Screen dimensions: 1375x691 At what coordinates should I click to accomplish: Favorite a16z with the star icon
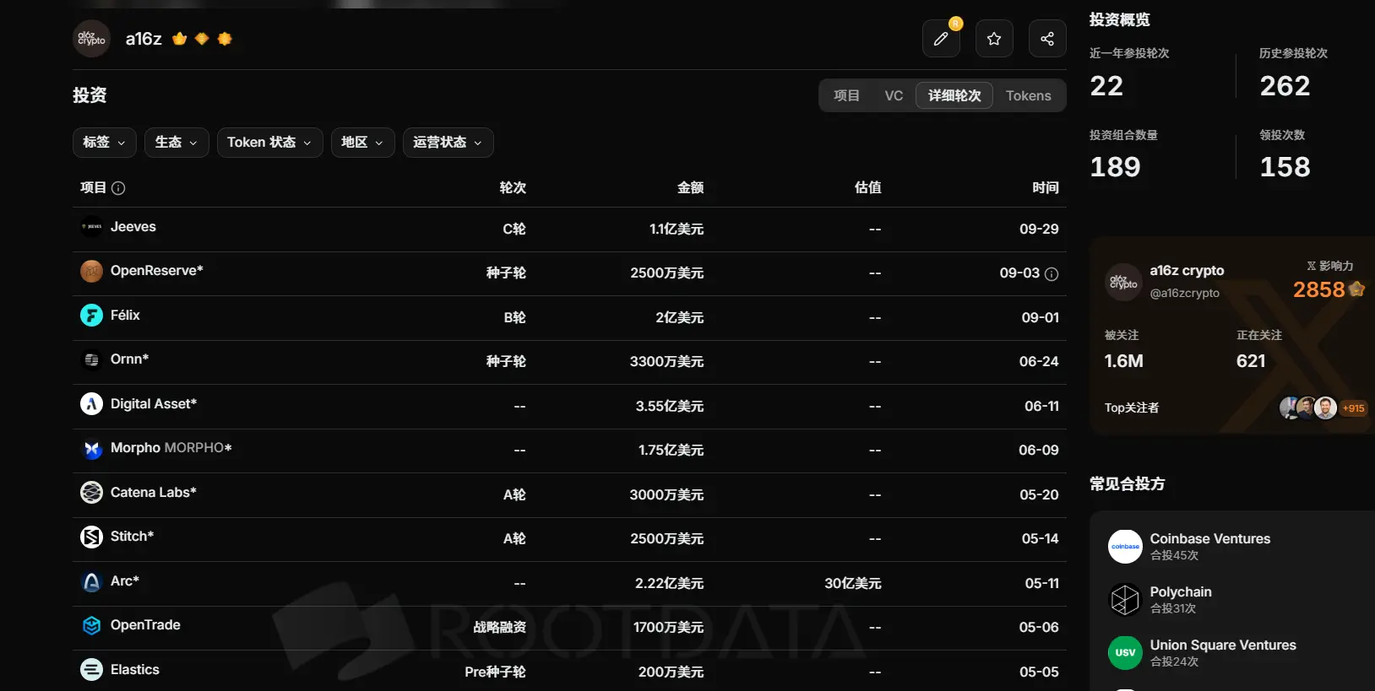[994, 39]
